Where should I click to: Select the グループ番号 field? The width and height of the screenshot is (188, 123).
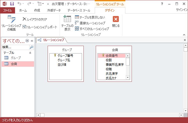tap(66, 55)
